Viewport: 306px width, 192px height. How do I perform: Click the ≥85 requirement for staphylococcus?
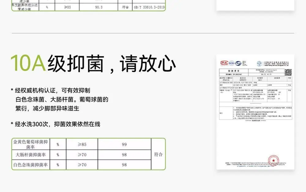[82, 144]
